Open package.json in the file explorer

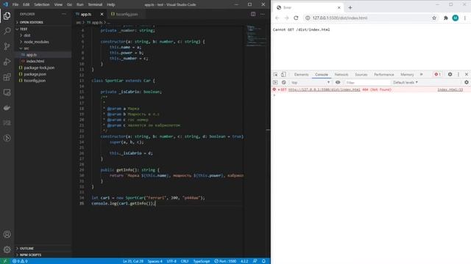click(35, 74)
